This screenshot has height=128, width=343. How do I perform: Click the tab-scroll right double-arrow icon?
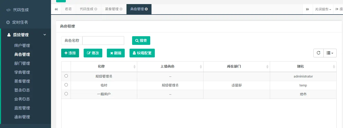coord(308,9)
